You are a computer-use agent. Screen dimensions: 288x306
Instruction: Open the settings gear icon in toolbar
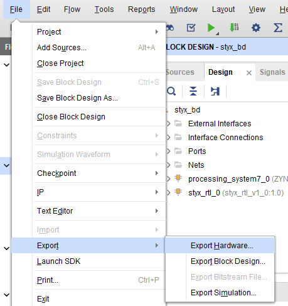(256, 28)
